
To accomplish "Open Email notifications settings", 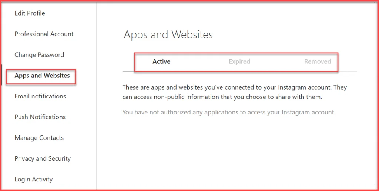I will pyautogui.click(x=40, y=97).
